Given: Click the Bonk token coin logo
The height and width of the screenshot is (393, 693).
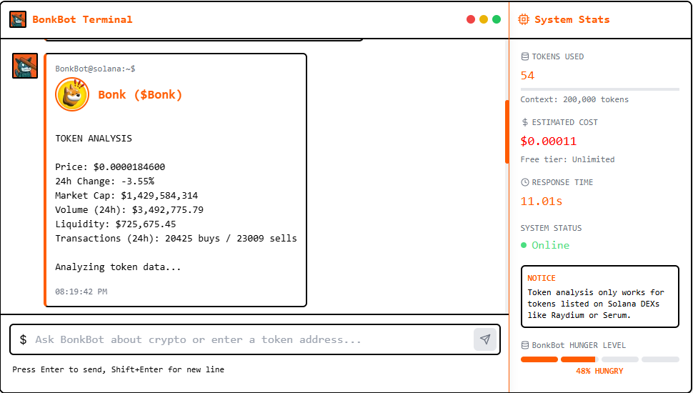Looking at the screenshot, I should click(72, 94).
